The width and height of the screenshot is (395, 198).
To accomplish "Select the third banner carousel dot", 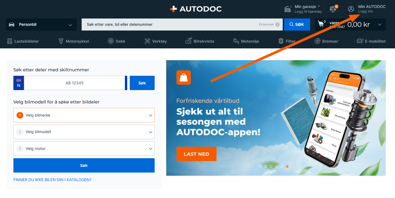I will [x=271, y=166].
